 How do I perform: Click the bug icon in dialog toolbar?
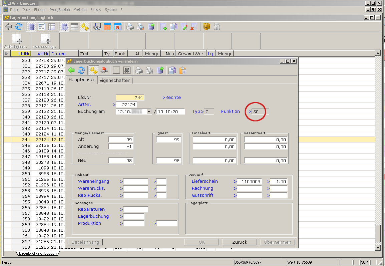click(104, 70)
